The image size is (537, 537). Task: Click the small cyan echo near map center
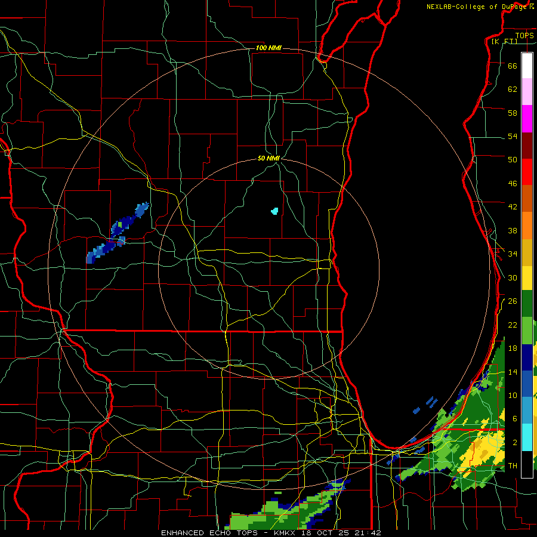coord(274,211)
